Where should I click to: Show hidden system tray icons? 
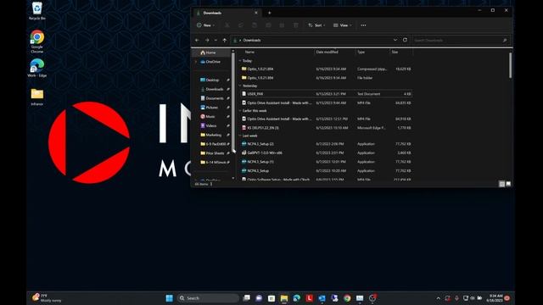[439, 298]
